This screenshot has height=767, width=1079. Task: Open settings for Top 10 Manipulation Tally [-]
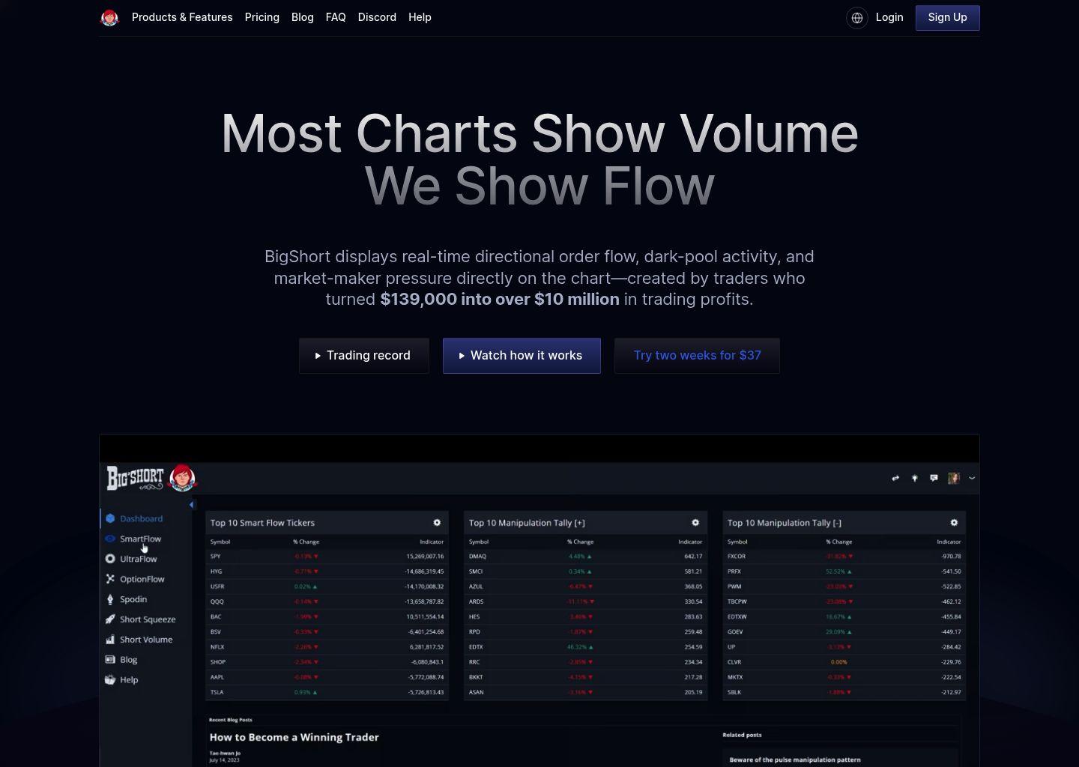[953, 522]
